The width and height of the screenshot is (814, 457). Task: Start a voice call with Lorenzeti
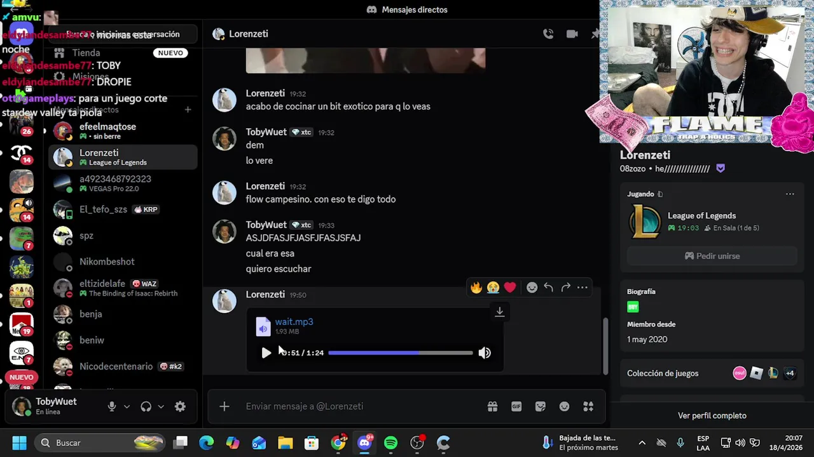point(548,34)
